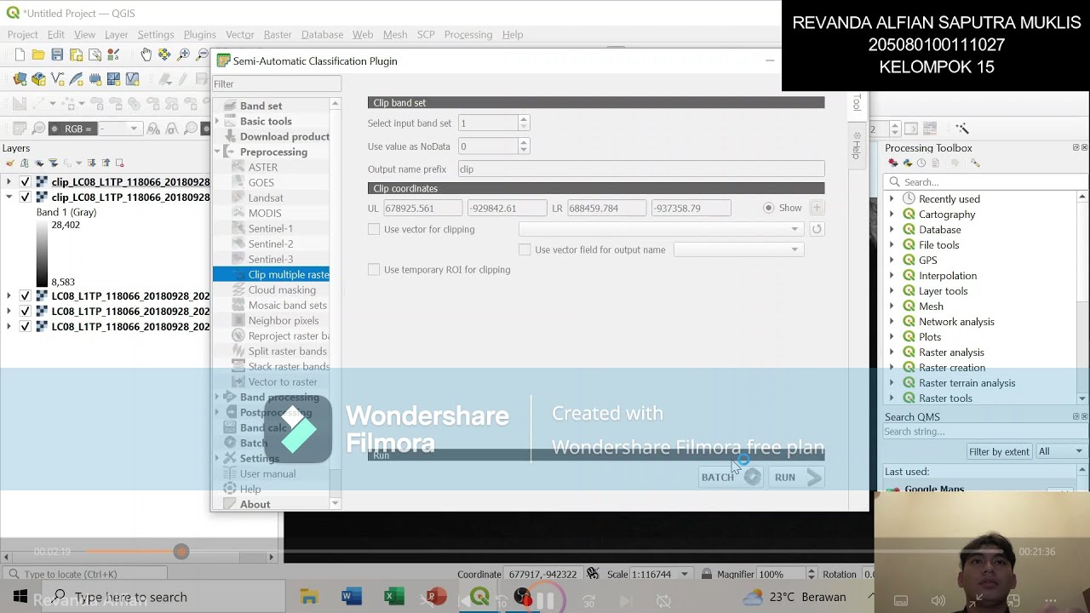Expand Raster analysis in Processing Toolbox
1090x613 pixels.
tap(892, 352)
